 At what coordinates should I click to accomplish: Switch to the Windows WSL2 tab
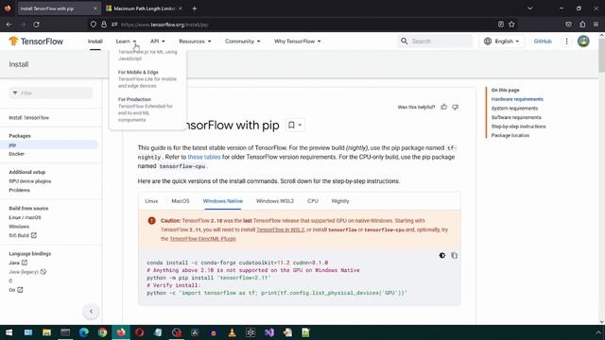pyautogui.click(x=275, y=201)
